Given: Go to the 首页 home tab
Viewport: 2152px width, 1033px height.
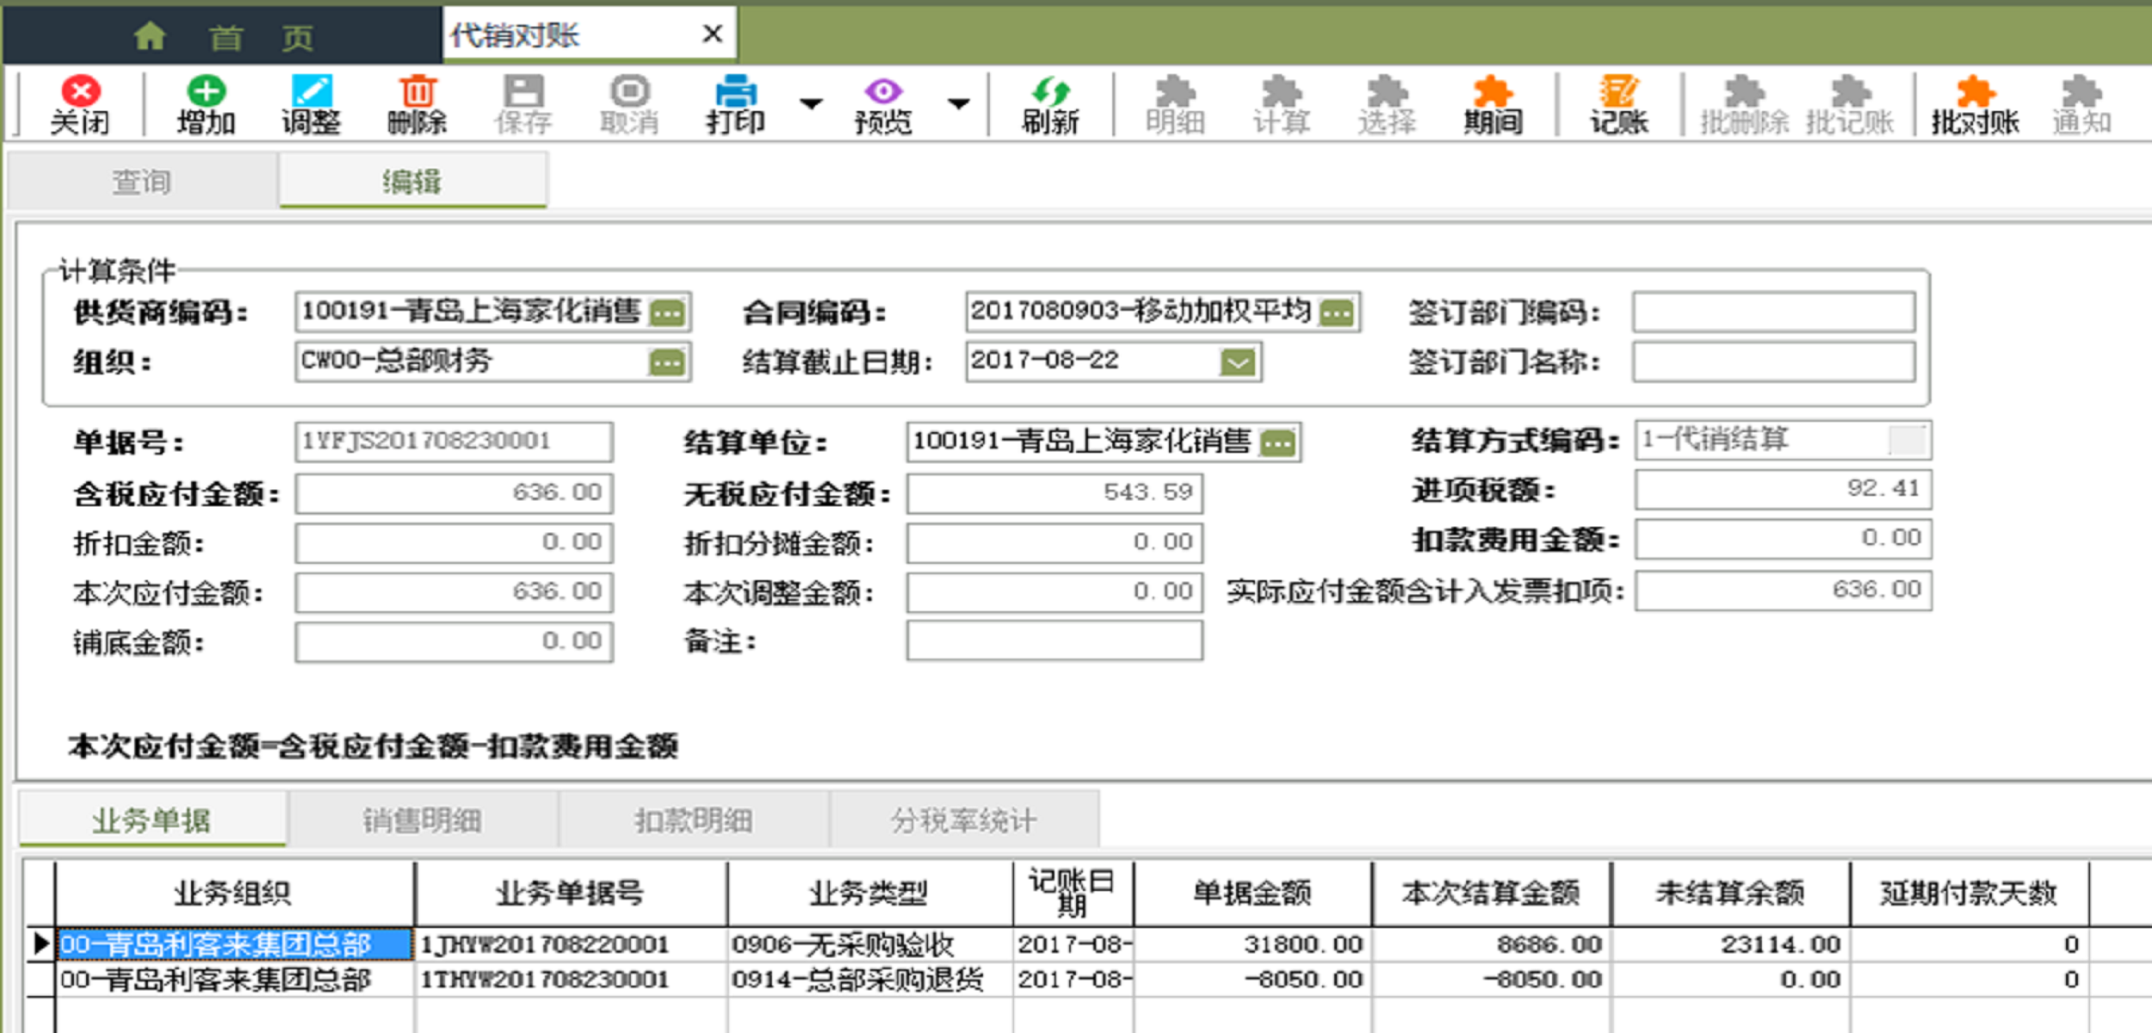Looking at the screenshot, I should [226, 37].
